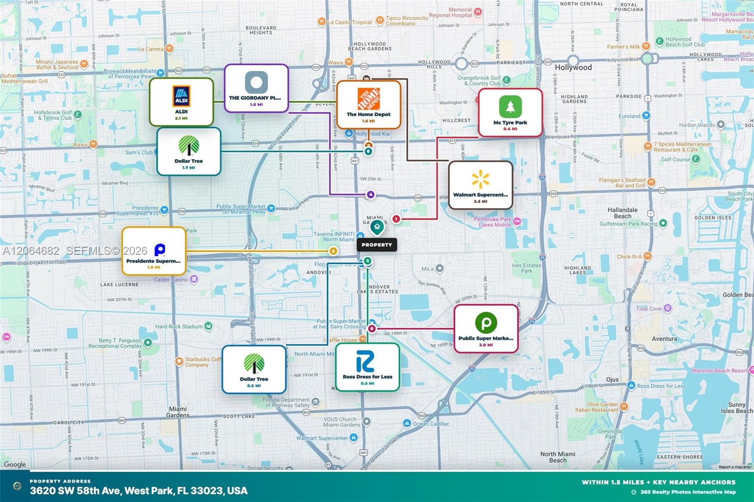This screenshot has height=502, width=754.
Task: Click the Hard Rock Stadium icon
Action: pyautogui.click(x=208, y=326)
